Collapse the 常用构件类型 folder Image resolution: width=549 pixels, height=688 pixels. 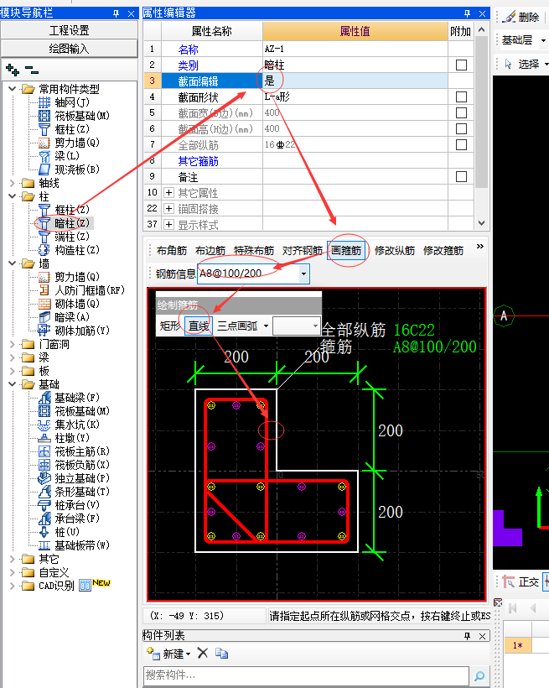pyautogui.click(x=13, y=89)
